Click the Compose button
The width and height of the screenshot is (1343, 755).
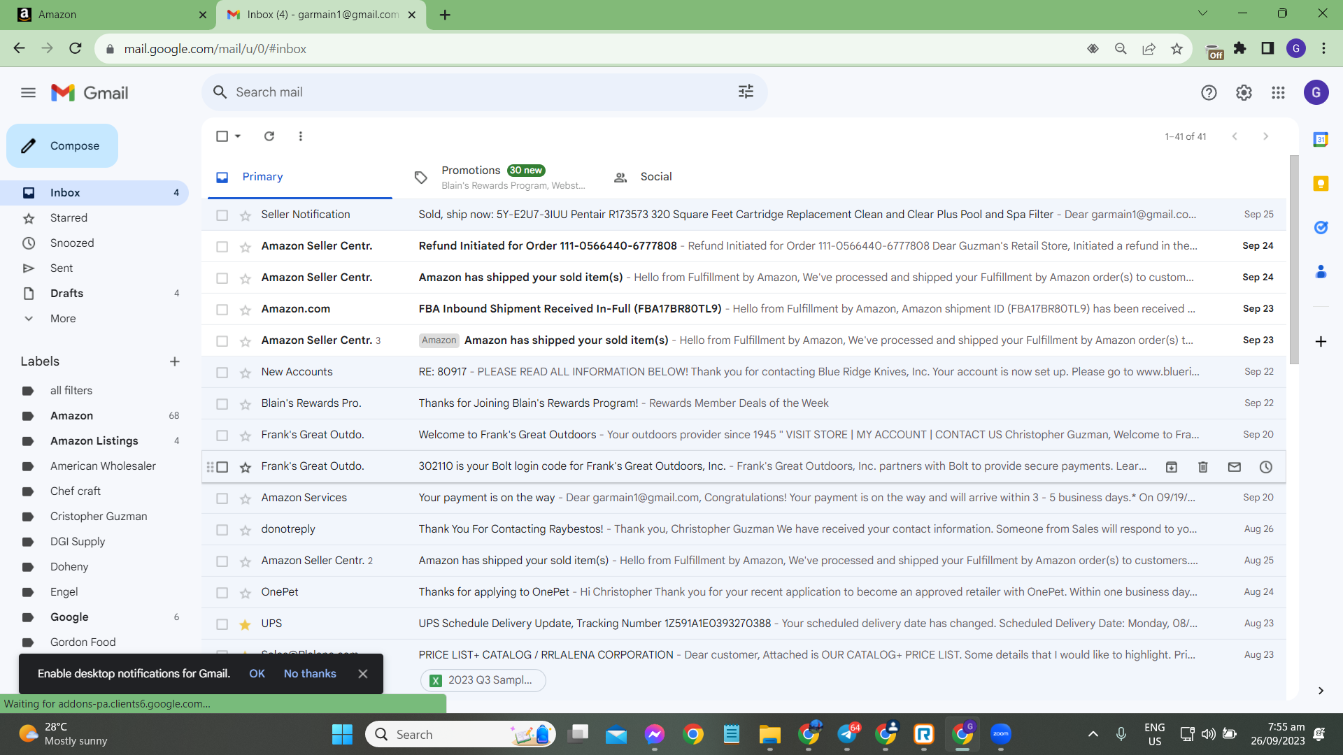(62, 146)
